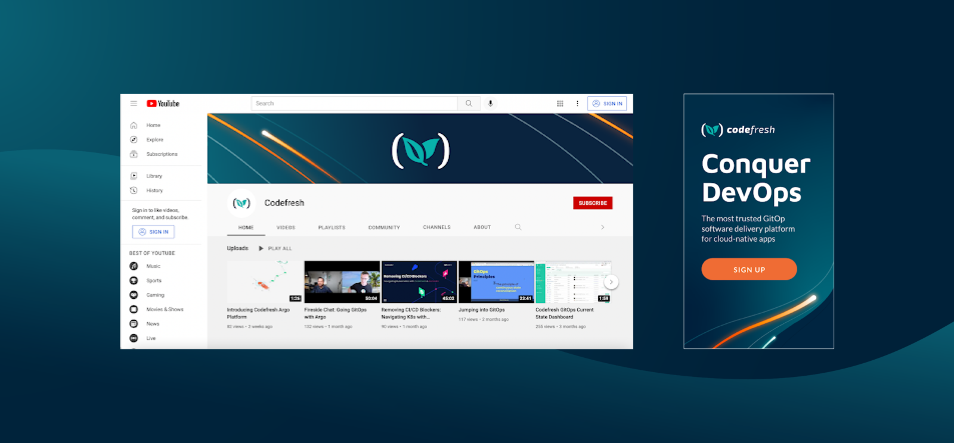Switch to Channels tab

click(437, 227)
